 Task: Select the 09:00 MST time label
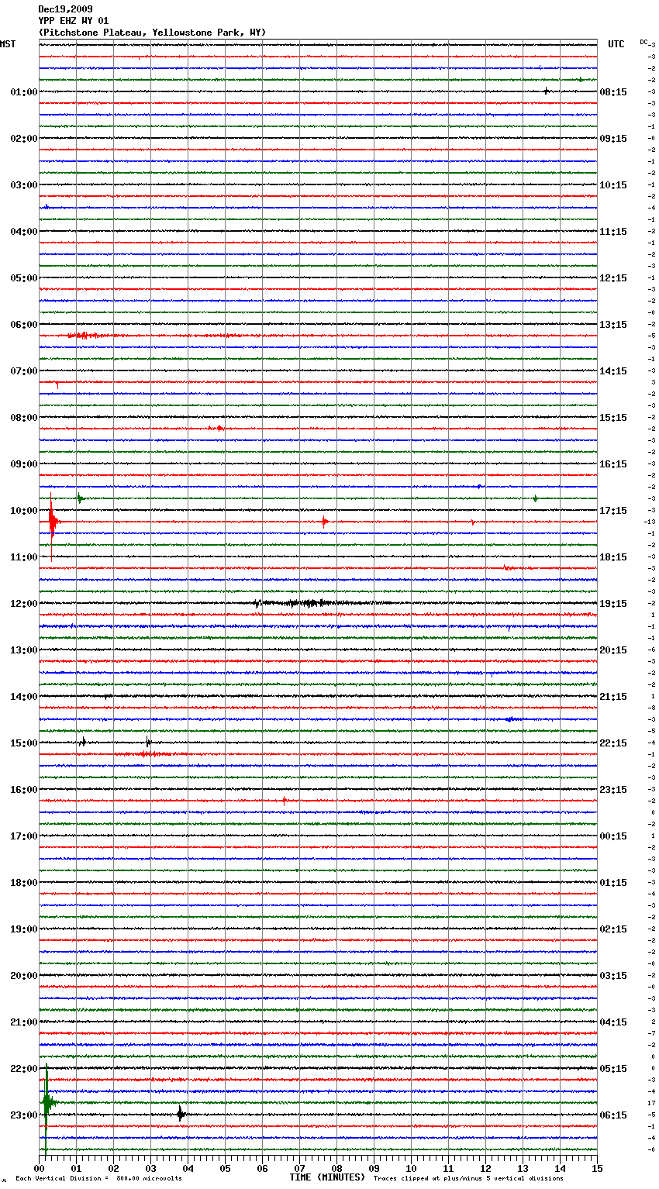[x=24, y=464]
